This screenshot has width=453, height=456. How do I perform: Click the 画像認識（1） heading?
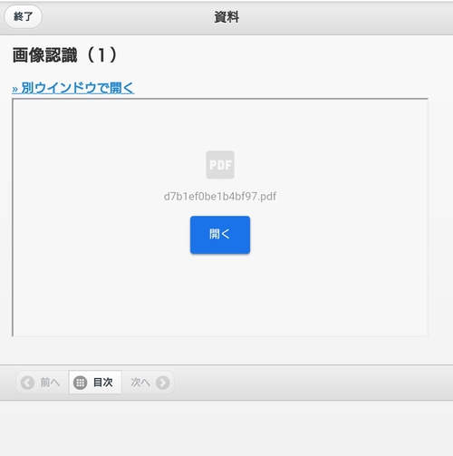(x=64, y=55)
